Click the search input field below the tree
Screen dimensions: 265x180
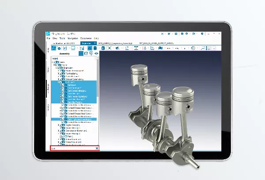pyautogui.click(x=72, y=149)
